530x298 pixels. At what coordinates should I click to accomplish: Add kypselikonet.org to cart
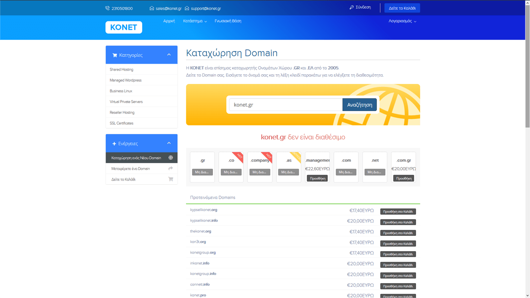pyautogui.click(x=398, y=212)
